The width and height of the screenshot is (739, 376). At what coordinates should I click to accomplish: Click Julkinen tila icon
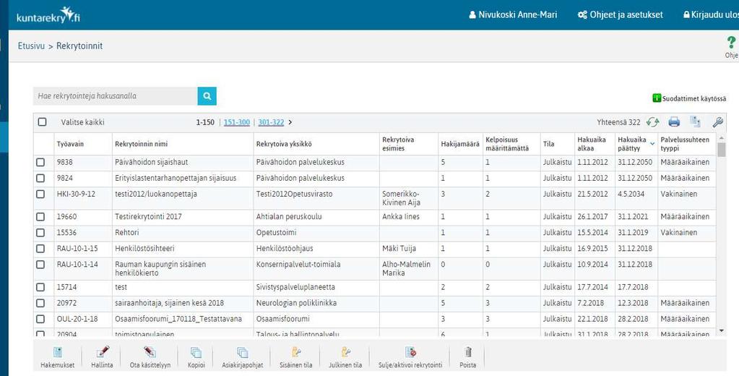pos(345,358)
